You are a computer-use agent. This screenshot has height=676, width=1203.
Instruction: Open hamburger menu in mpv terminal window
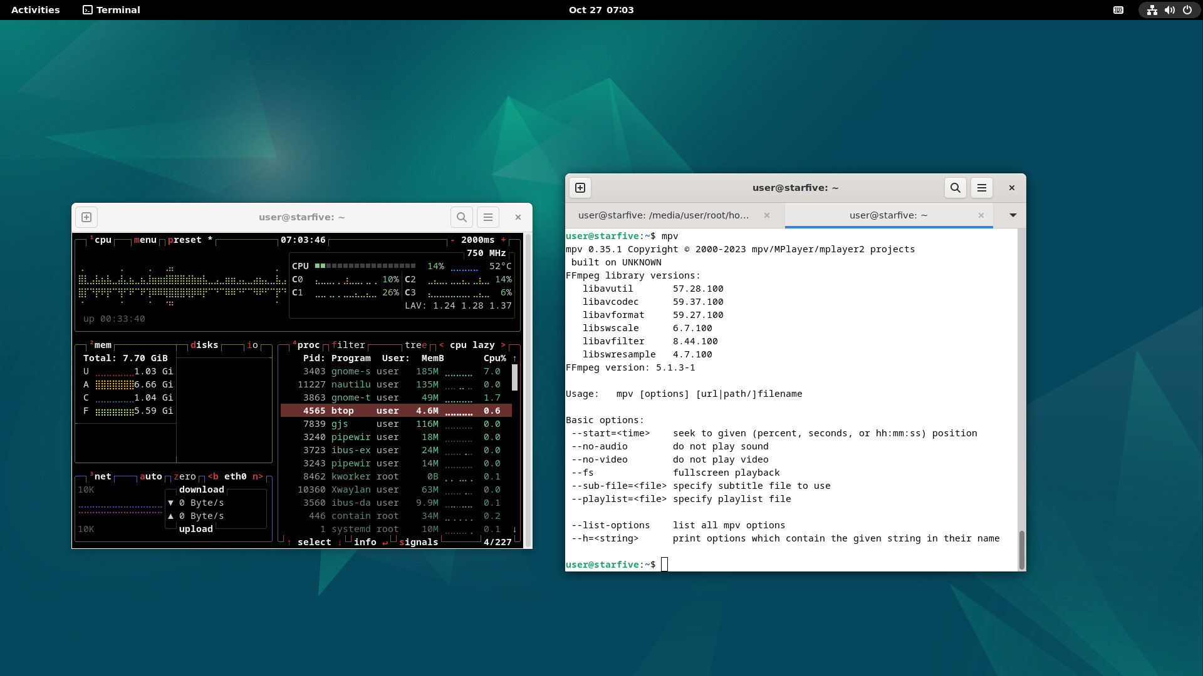click(x=982, y=188)
